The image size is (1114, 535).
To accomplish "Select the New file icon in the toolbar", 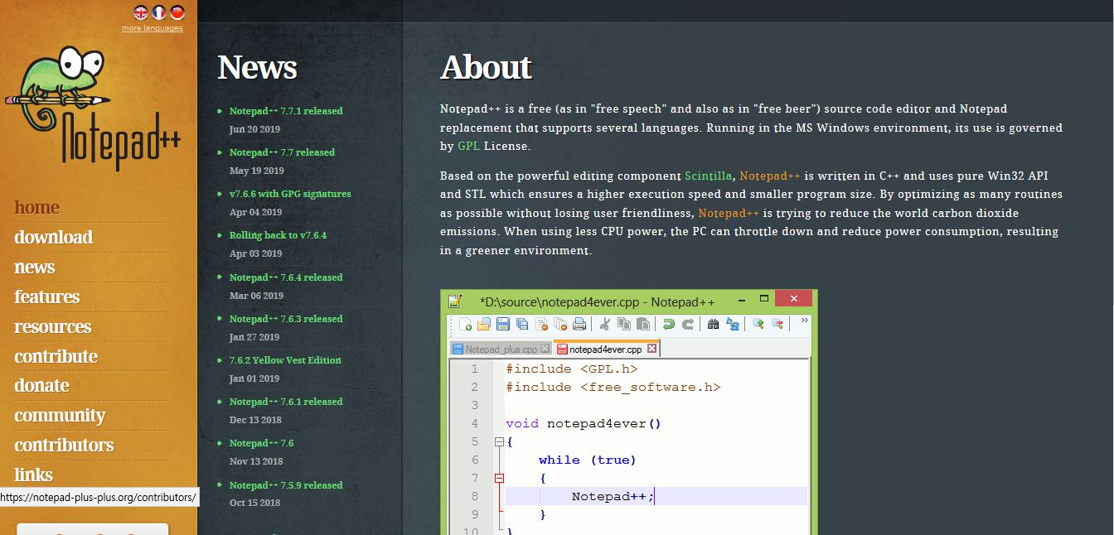I will tap(464, 325).
